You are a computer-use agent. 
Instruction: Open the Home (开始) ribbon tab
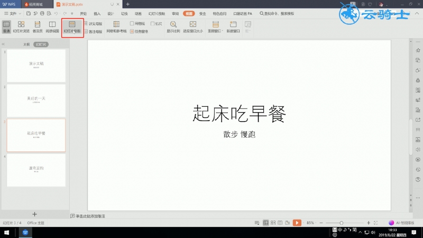[x=84, y=14]
